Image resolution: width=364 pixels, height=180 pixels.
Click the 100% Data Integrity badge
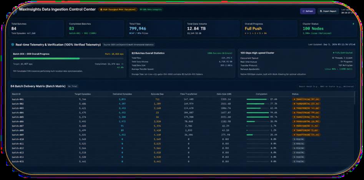click(151, 10)
